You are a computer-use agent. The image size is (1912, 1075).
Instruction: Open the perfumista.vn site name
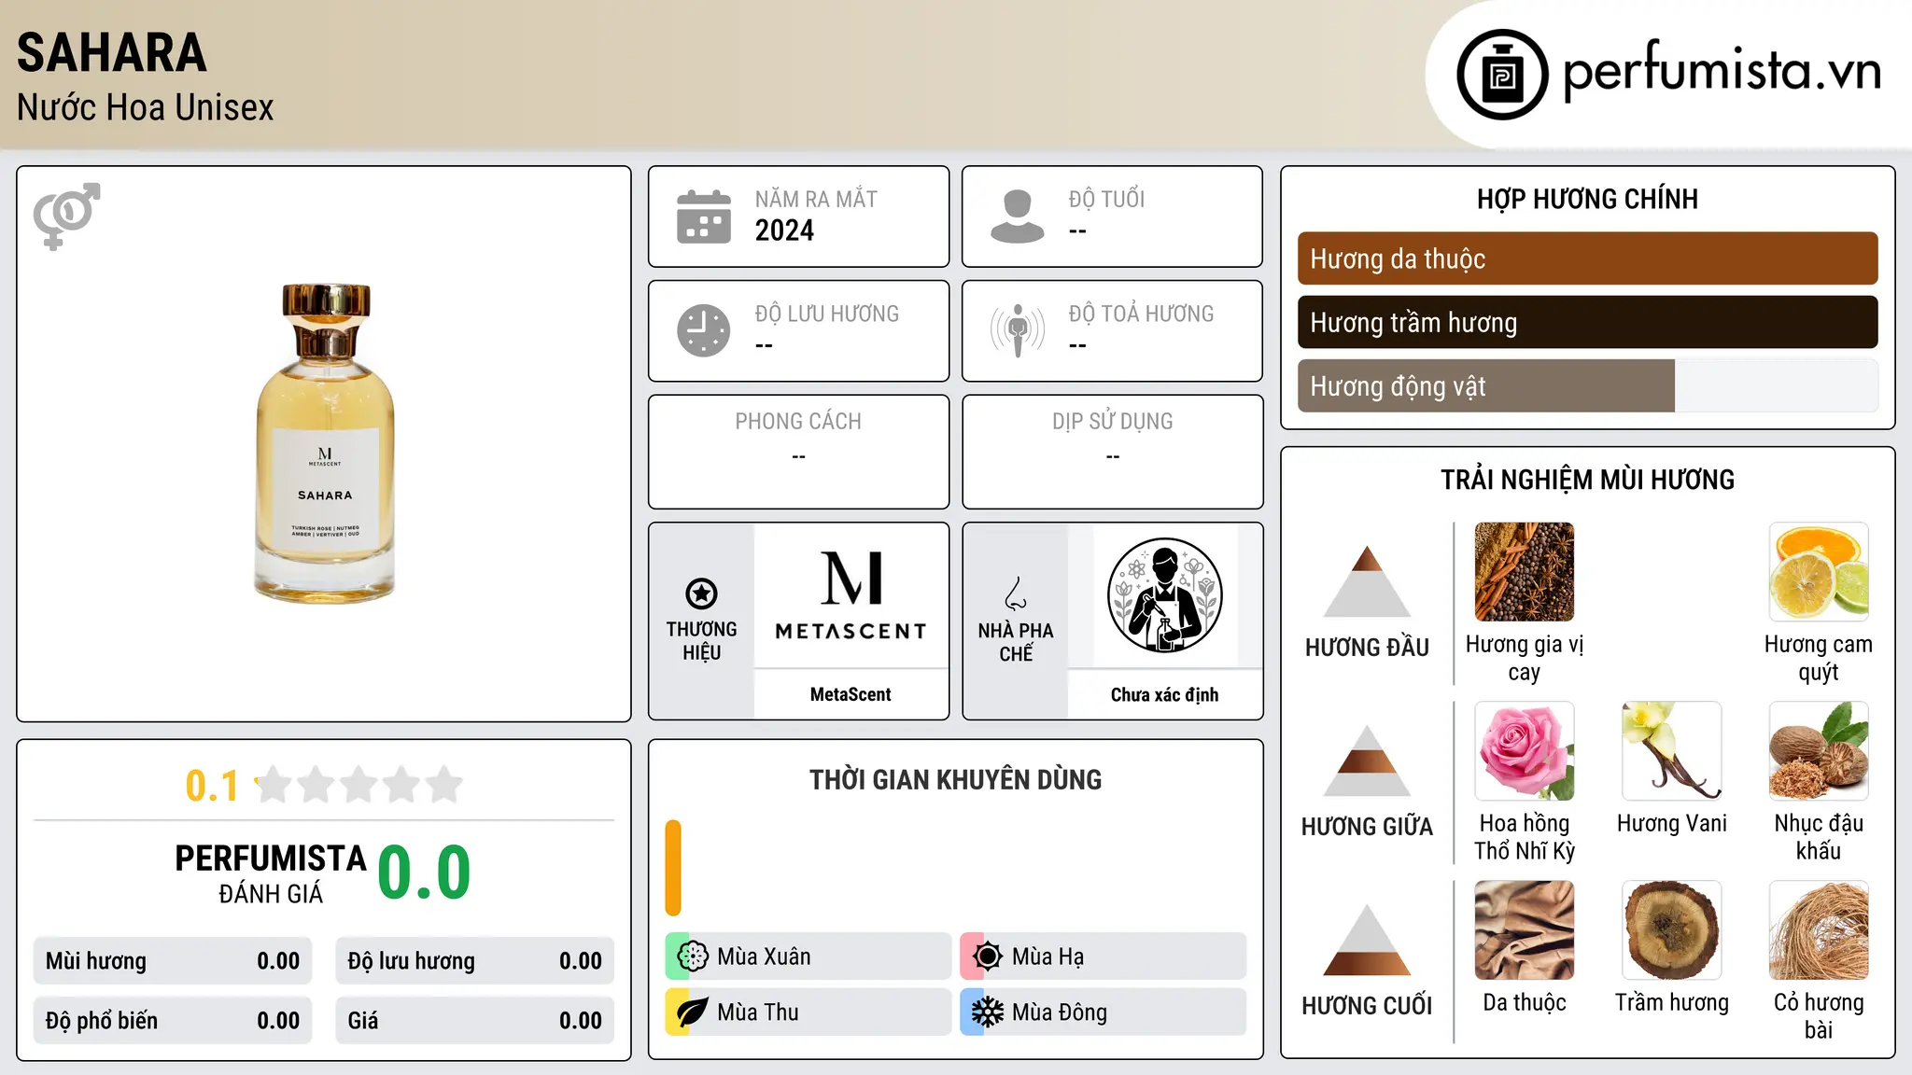point(1722,70)
